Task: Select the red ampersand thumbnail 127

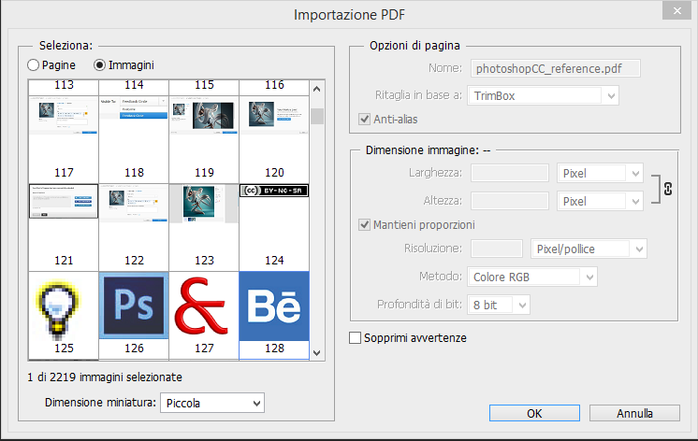Action: point(204,316)
